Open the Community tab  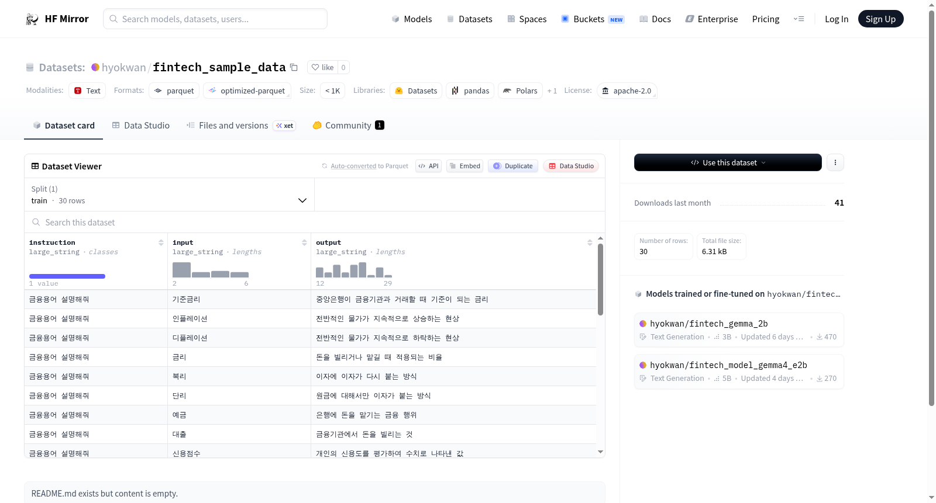point(348,125)
